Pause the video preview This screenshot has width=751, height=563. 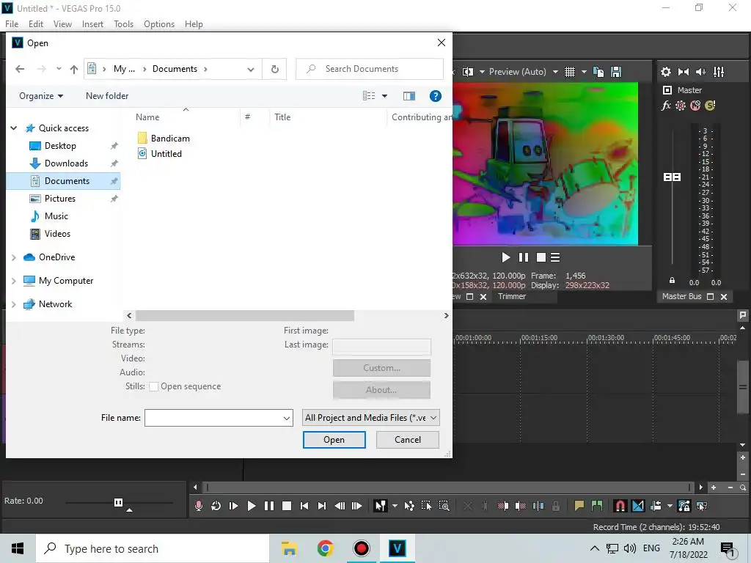[524, 257]
